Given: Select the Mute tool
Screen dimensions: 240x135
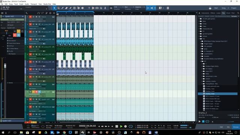Looking at the screenshot, I should (x=74, y=8).
